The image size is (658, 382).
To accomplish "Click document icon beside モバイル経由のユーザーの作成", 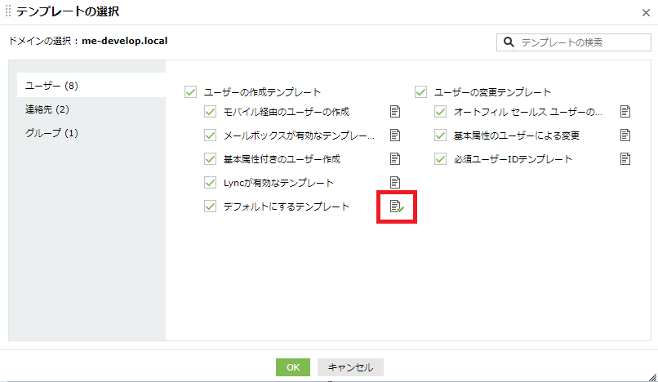I will (x=395, y=112).
